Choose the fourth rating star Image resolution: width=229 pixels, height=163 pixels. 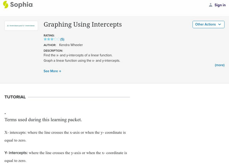click(55, 39)
